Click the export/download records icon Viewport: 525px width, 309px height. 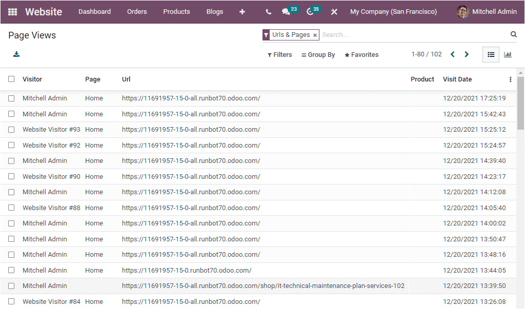tap(15, 54)
